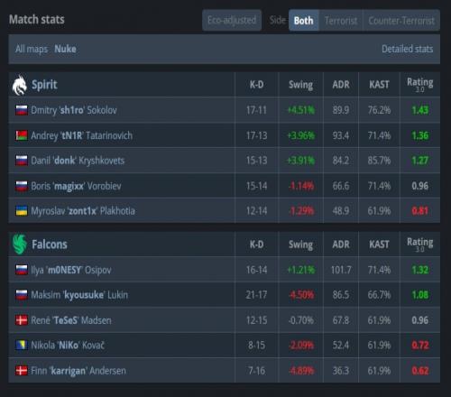Open the Detailed stats link
Image resolution: width=451 pixels, height=397 pixels.
click(x=408, y=49)
